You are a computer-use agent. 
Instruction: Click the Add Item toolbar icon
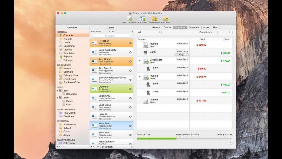click(x=165, y=18)
